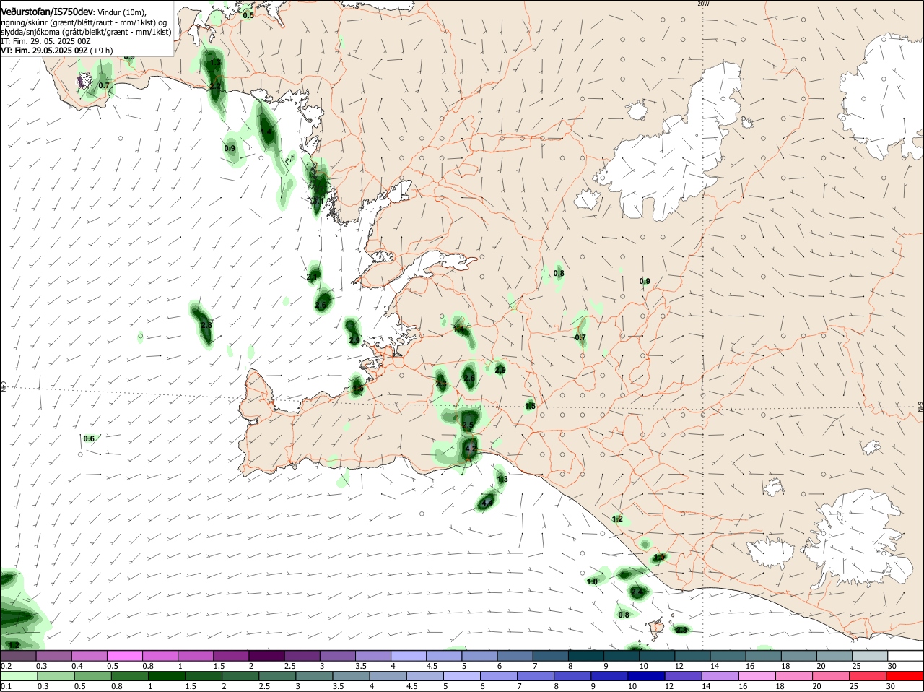Click the 2.2 precipitation label on the map
The image size is (924, 692).
tap(214, 86)
